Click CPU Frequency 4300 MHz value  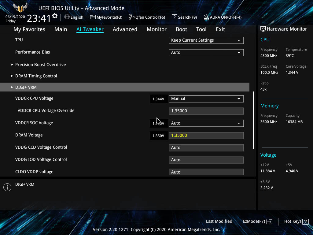(269, 56)
